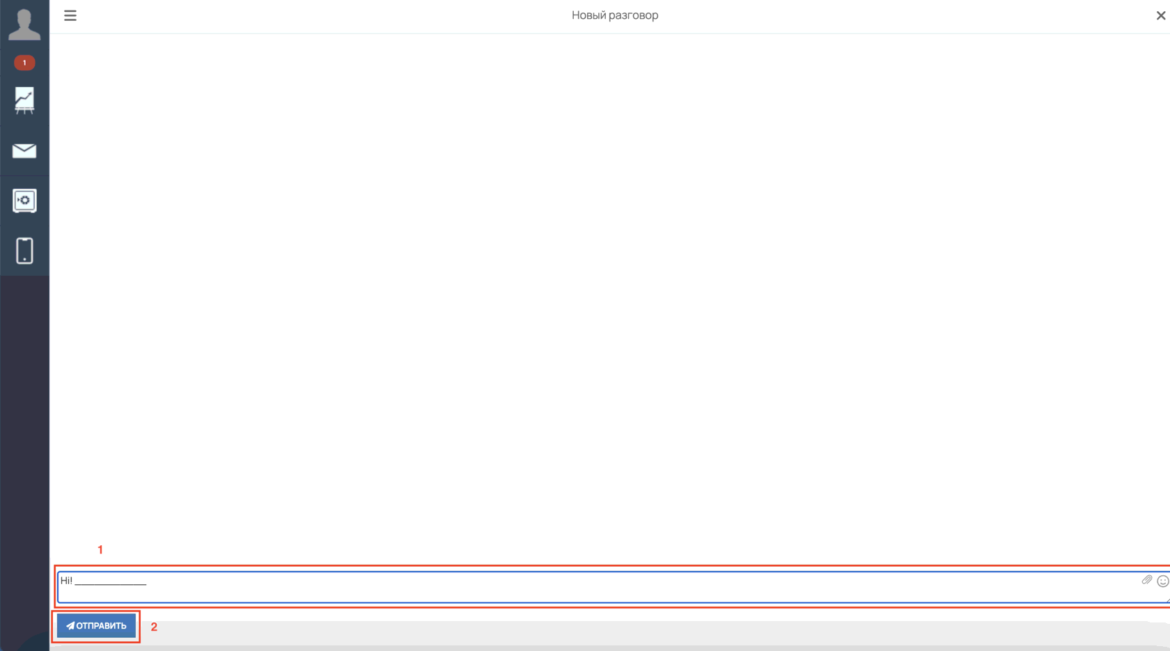Click the red notification badge showing 1
Screen dimensions: 1170x651
click(24, 63)
